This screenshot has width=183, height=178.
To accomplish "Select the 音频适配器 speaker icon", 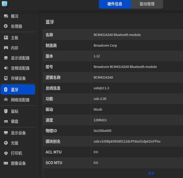I will 6,68.
